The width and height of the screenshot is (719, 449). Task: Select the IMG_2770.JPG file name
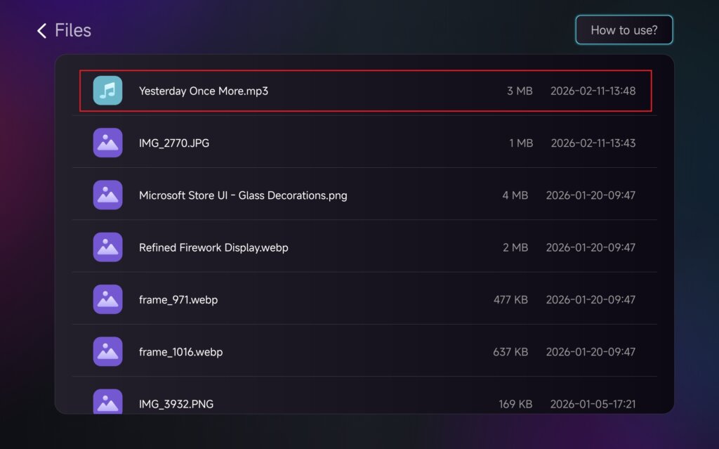174,143
